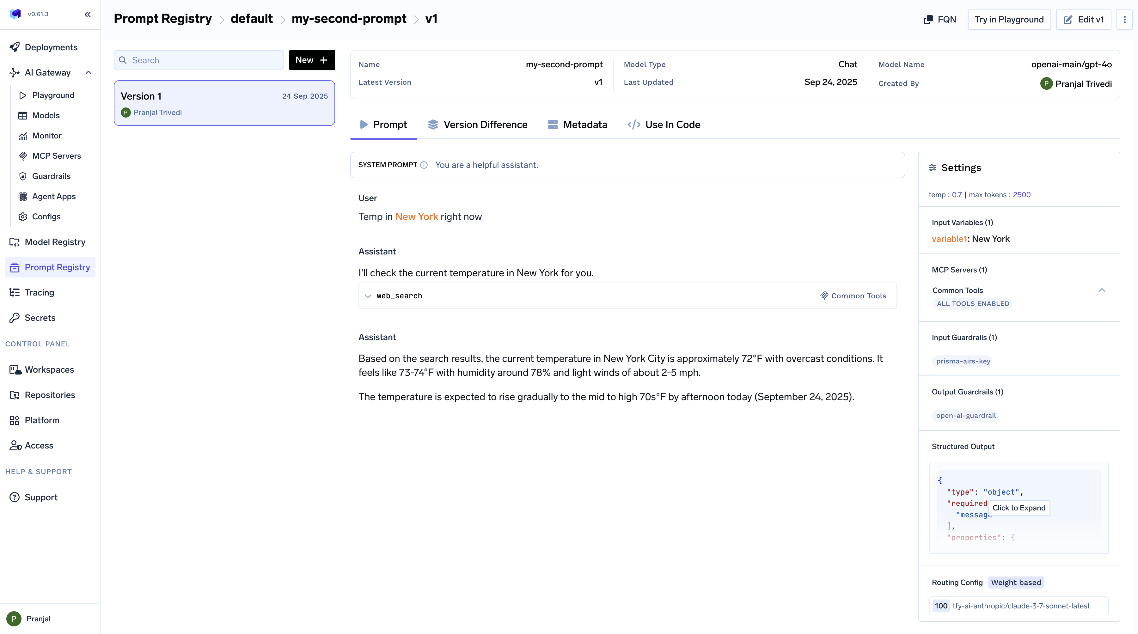Open the Use In Code tab

click(x=664, y=125)
